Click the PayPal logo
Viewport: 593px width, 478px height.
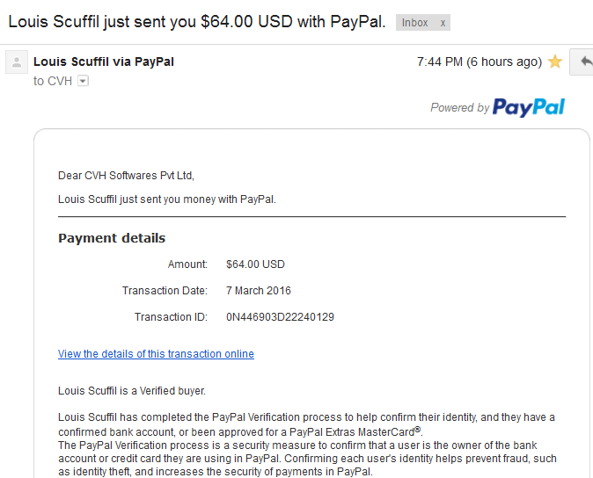point(528,107)
